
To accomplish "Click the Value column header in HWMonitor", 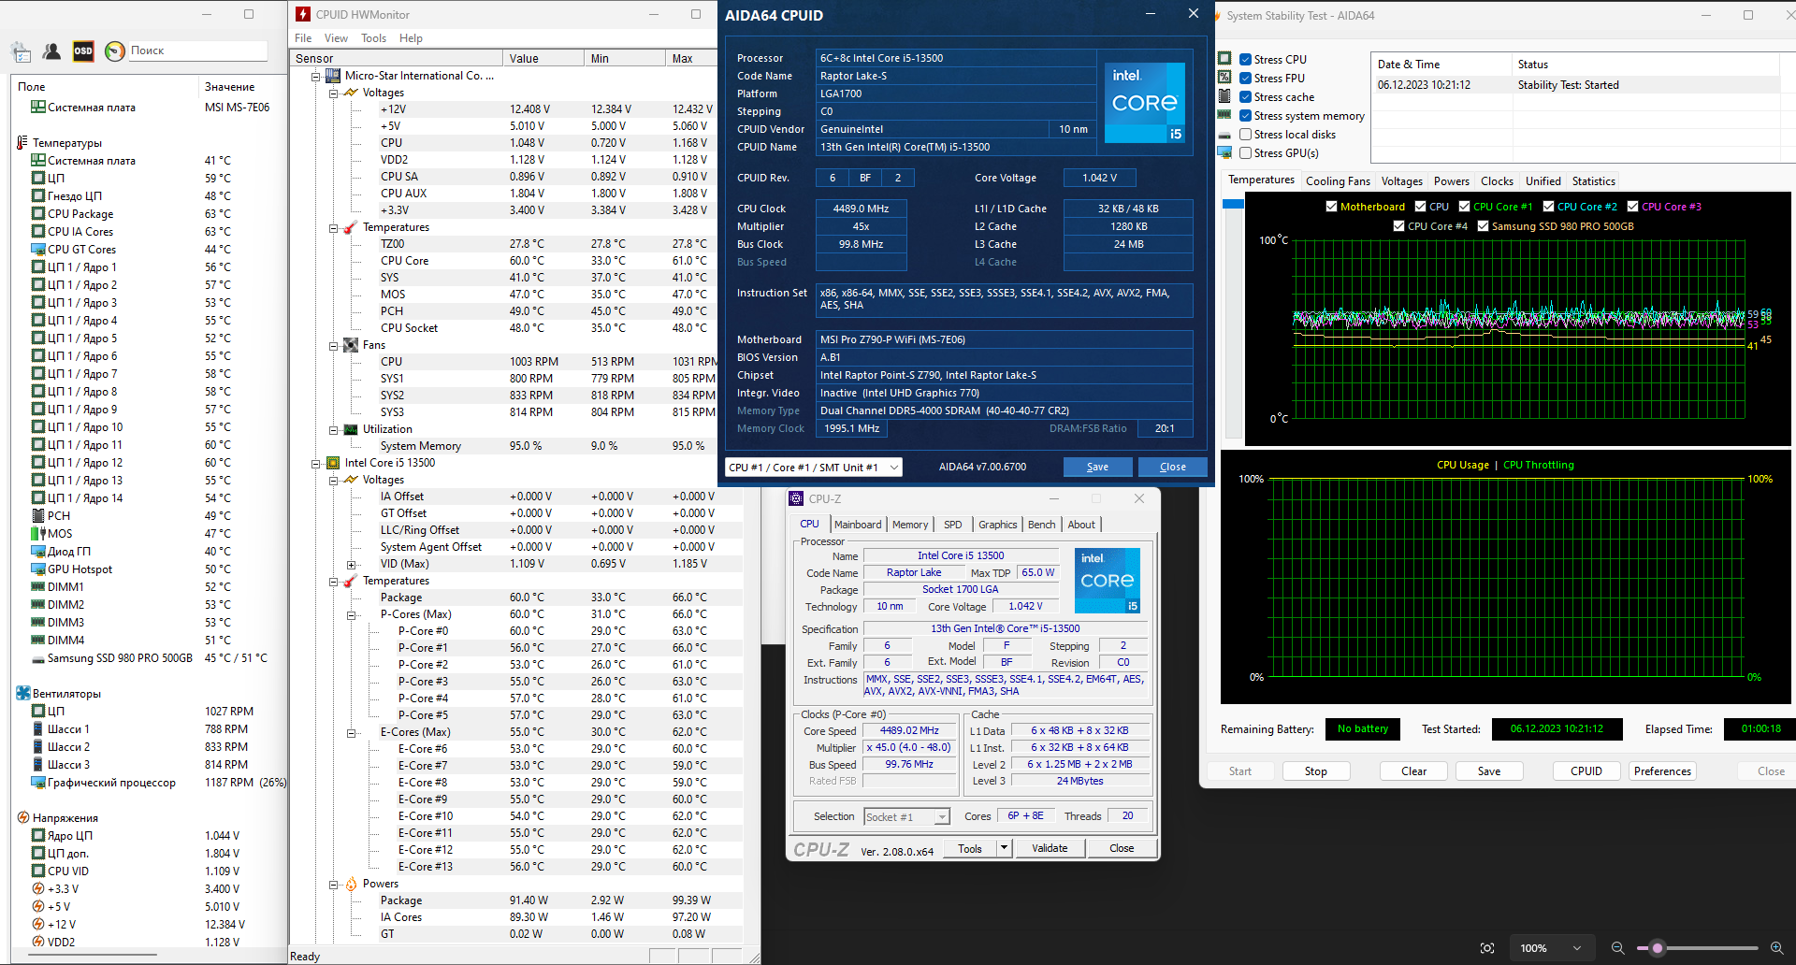I will pos(543,58).
